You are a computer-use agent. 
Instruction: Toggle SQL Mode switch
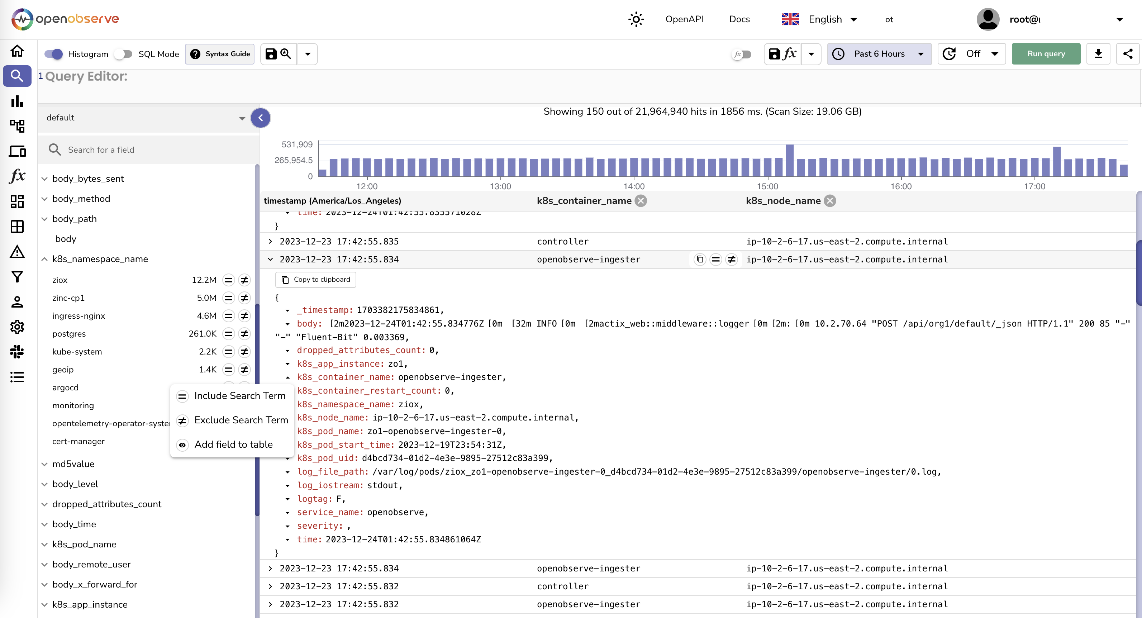(123, 54)
